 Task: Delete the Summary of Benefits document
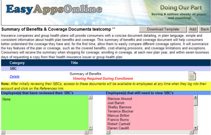tap(15, 76)
